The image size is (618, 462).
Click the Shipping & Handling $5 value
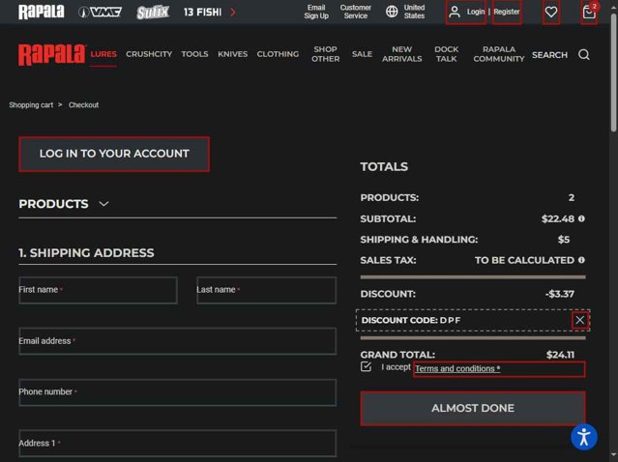(564, 240)
